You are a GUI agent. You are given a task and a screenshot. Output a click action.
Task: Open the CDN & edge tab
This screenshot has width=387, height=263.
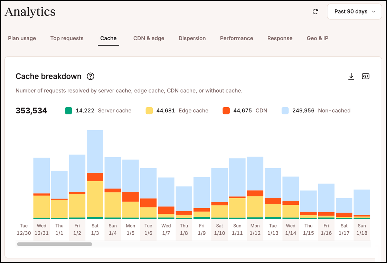[149, 38]
